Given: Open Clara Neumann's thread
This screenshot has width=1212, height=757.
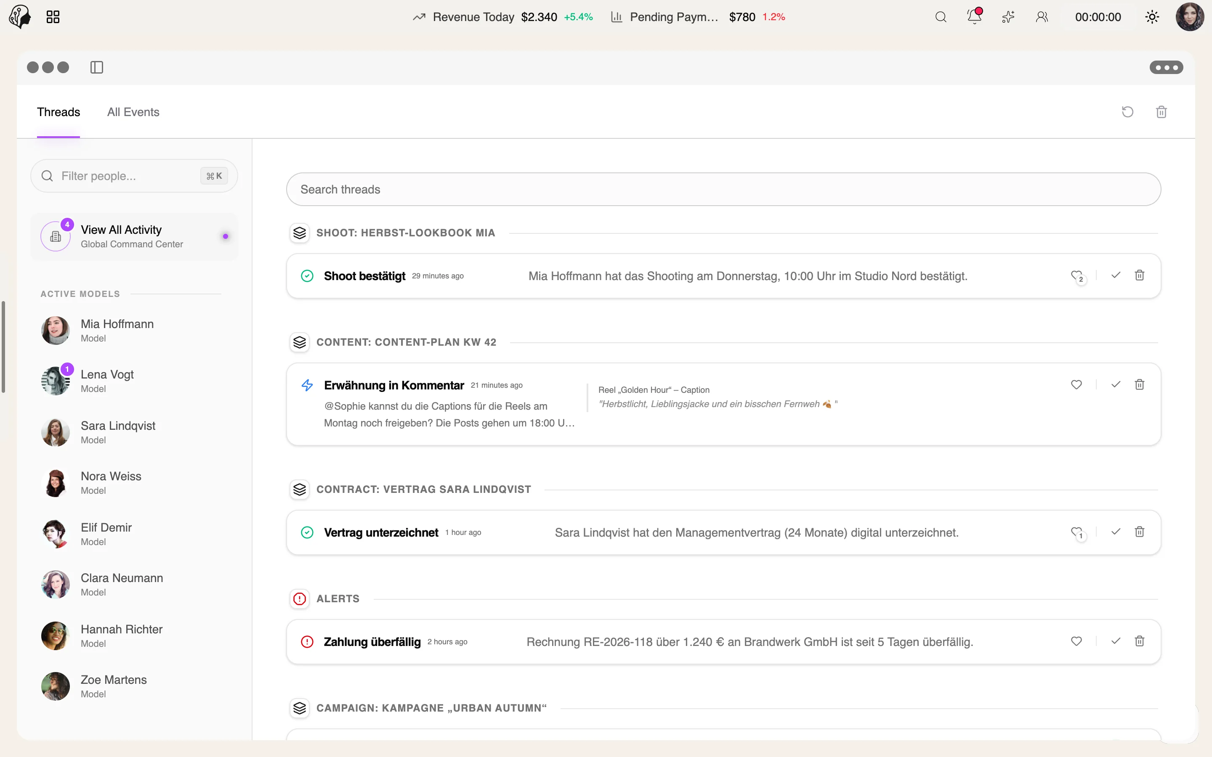Looking at the screenshot, I should (134, 585).
